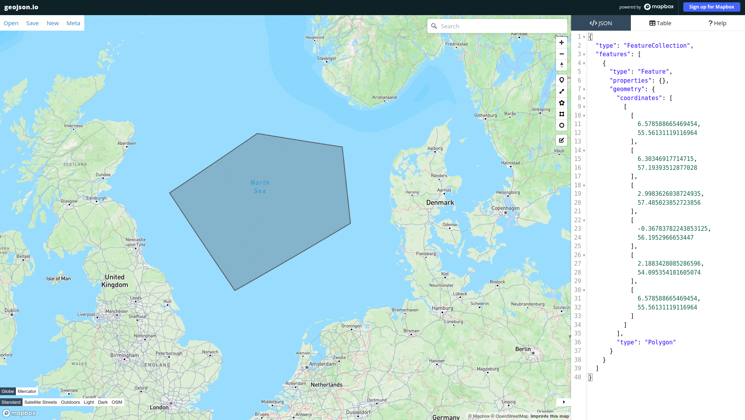This screenshot has height=420, width=745.
Task: Enable the Dark map style
Action: coord(102,402)
